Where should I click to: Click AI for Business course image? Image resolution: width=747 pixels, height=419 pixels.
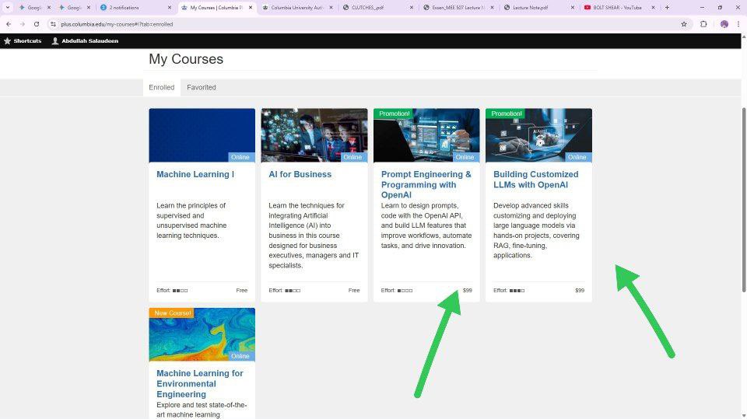(314, 135)
